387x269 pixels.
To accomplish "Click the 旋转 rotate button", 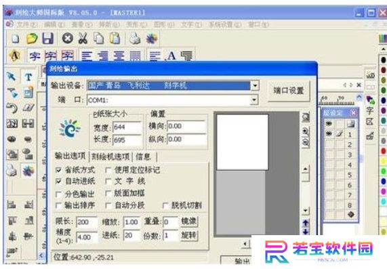I will tap(189, 235).
